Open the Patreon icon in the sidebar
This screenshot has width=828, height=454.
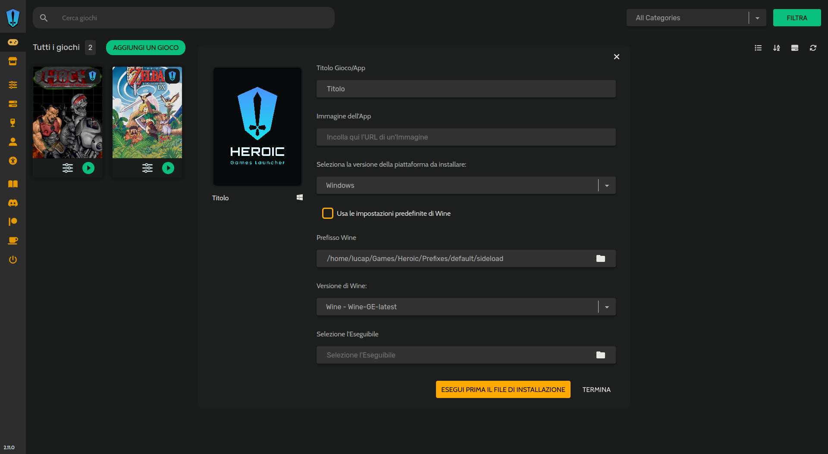pos(13,221)
